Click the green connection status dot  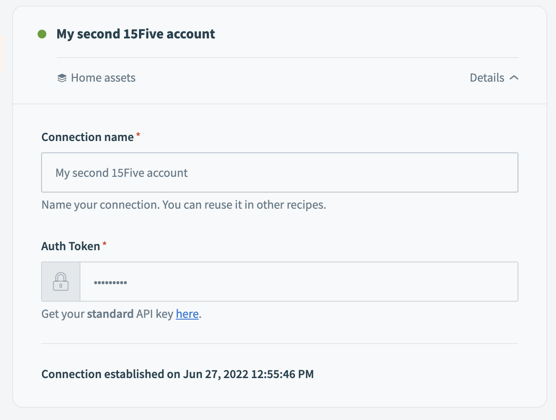[42, 34]
